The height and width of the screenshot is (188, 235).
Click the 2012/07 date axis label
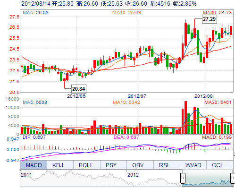pos(137,96)
